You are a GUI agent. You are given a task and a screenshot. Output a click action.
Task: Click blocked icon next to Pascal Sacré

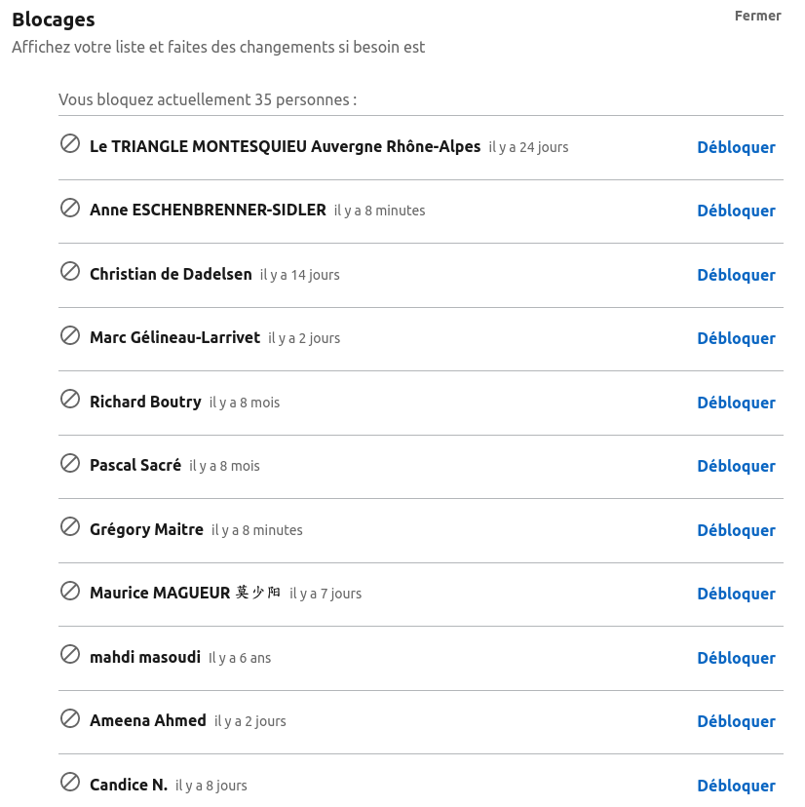click(70, 463)
